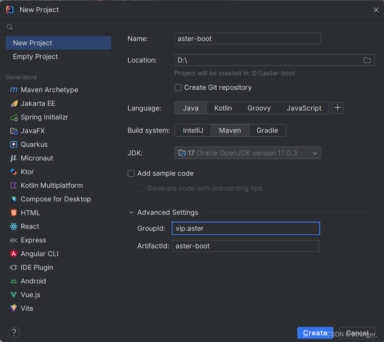Image resolution: width=384 pixels, height=342 pixels.
Task: Click the Compose for Desktop icon
Action: pyautogui.click(x=14, y=199)
